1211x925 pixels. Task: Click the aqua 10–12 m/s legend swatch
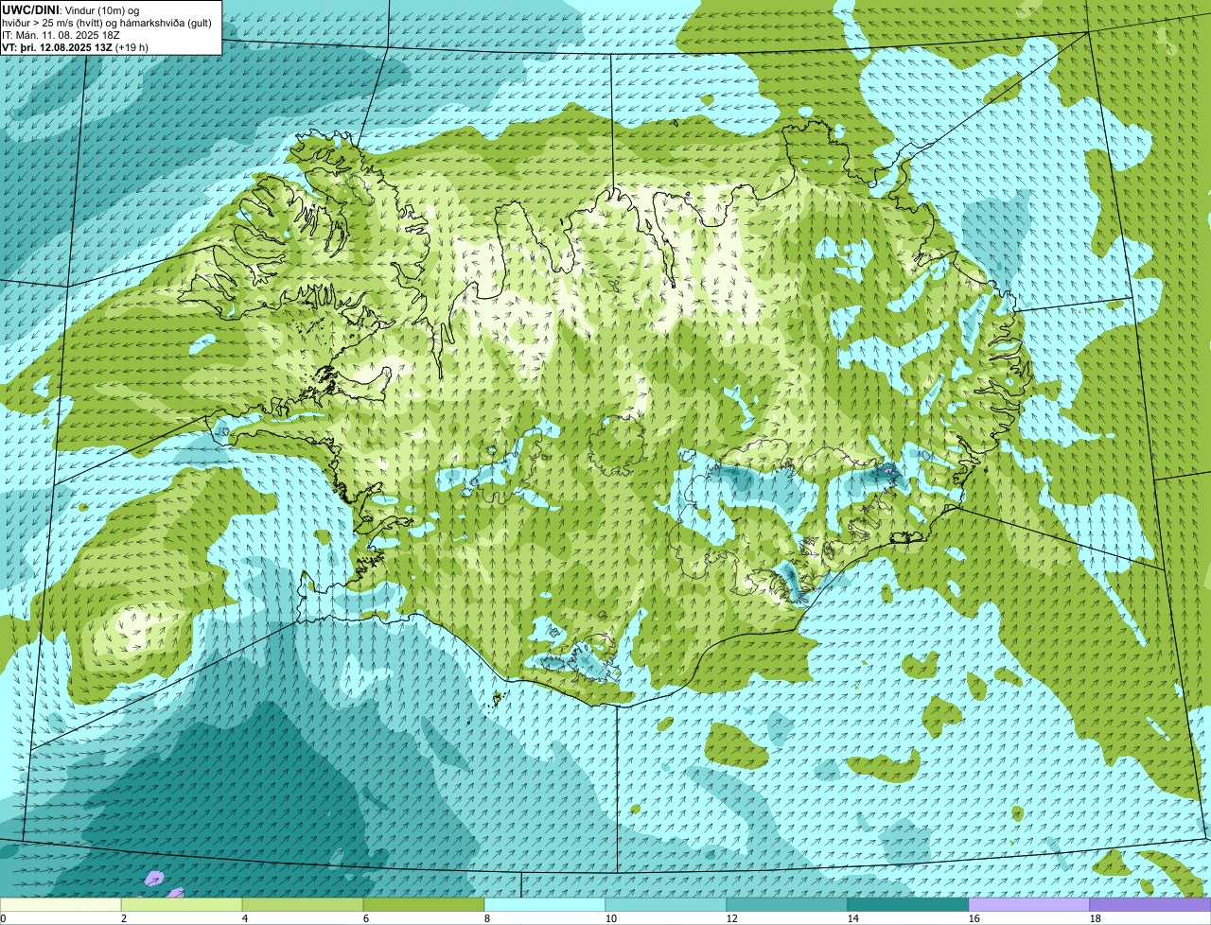click(x=666, y=905)
